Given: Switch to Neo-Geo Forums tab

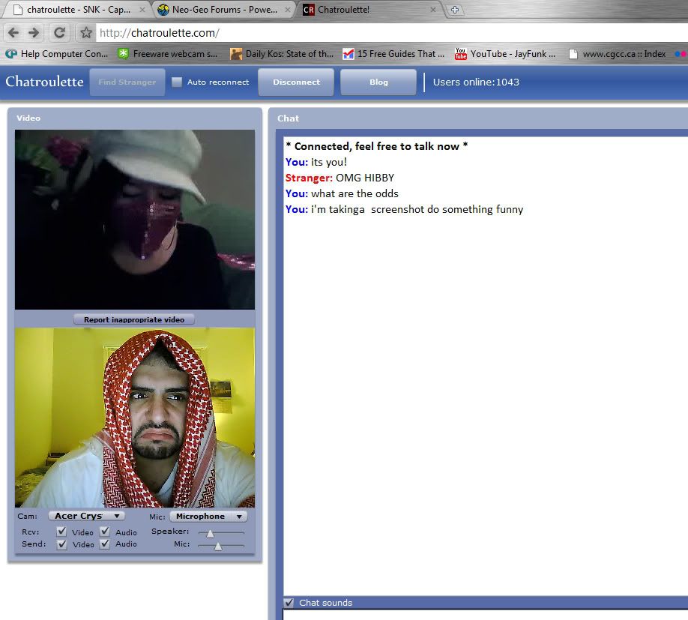Looking at the screenshot, I should 224,10.
